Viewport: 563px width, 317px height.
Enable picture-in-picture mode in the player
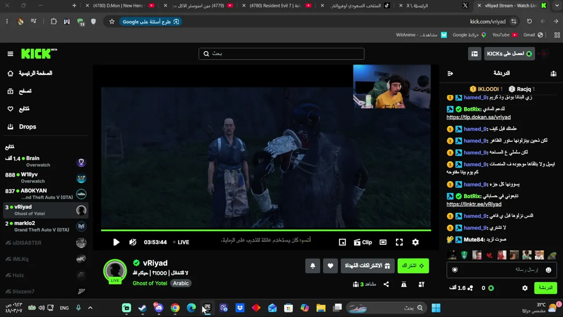[x=342, y=242]
